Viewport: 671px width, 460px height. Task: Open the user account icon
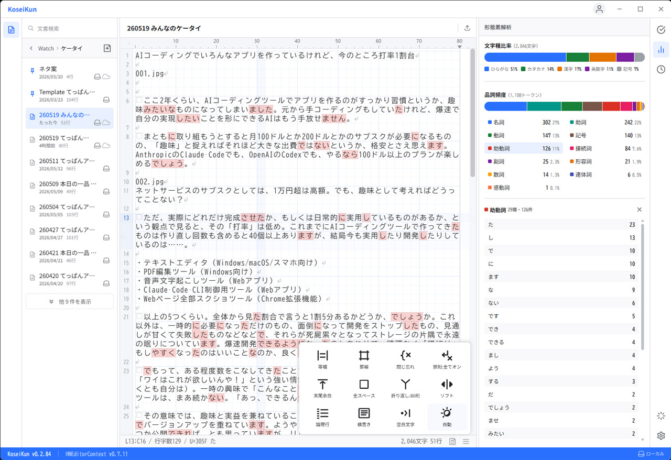point(599,9)
